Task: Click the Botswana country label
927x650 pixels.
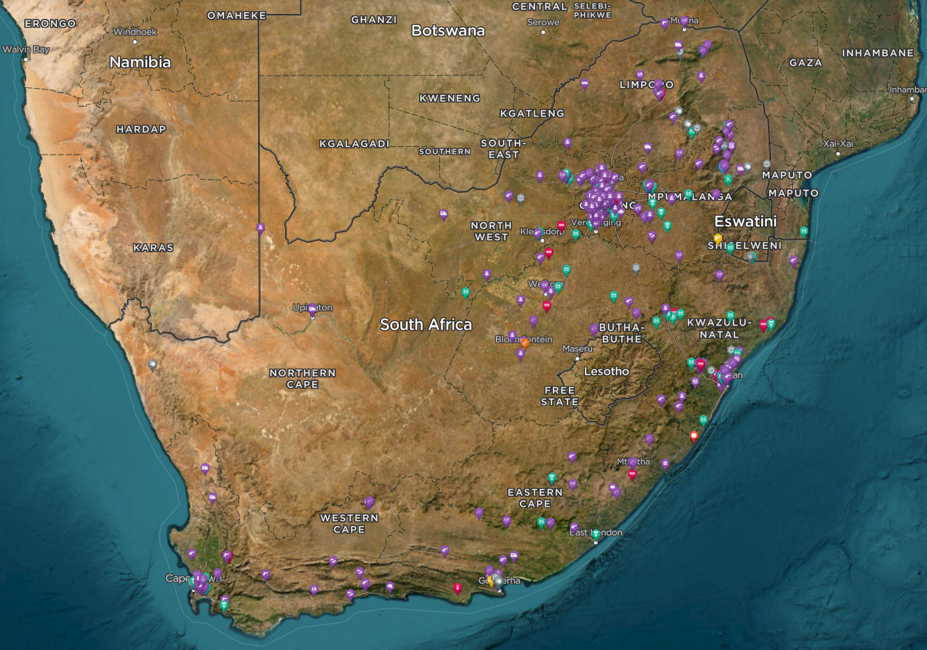Action: 448,30
